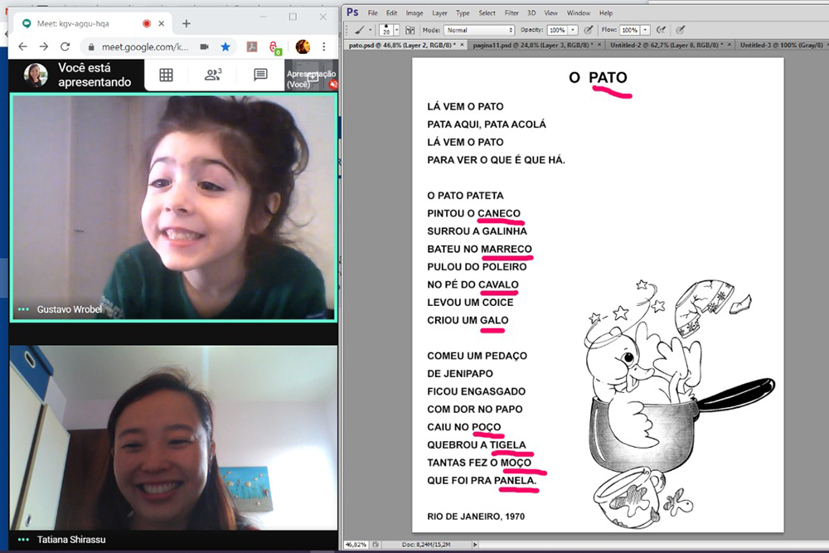Switch to the pato.psd document tab
Screen dimensions: 829x553
(x=405, y=46)
